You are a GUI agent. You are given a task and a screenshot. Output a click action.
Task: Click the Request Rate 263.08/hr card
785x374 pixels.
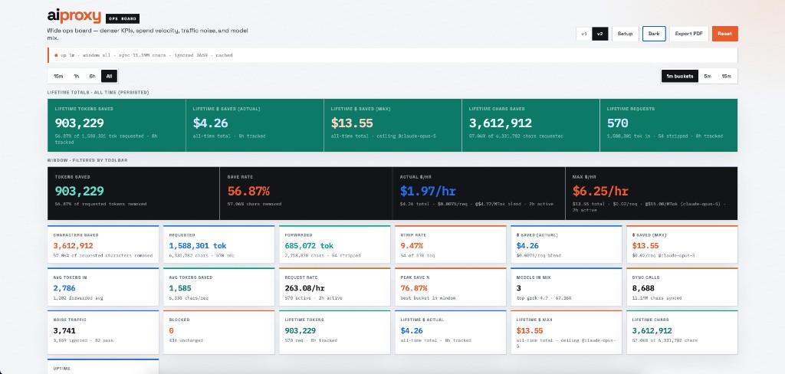[x=334, y=287]
